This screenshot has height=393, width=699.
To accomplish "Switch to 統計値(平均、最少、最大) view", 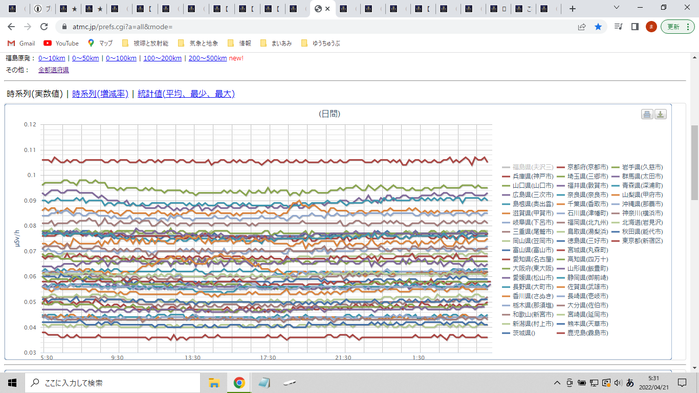I will 186,94.
